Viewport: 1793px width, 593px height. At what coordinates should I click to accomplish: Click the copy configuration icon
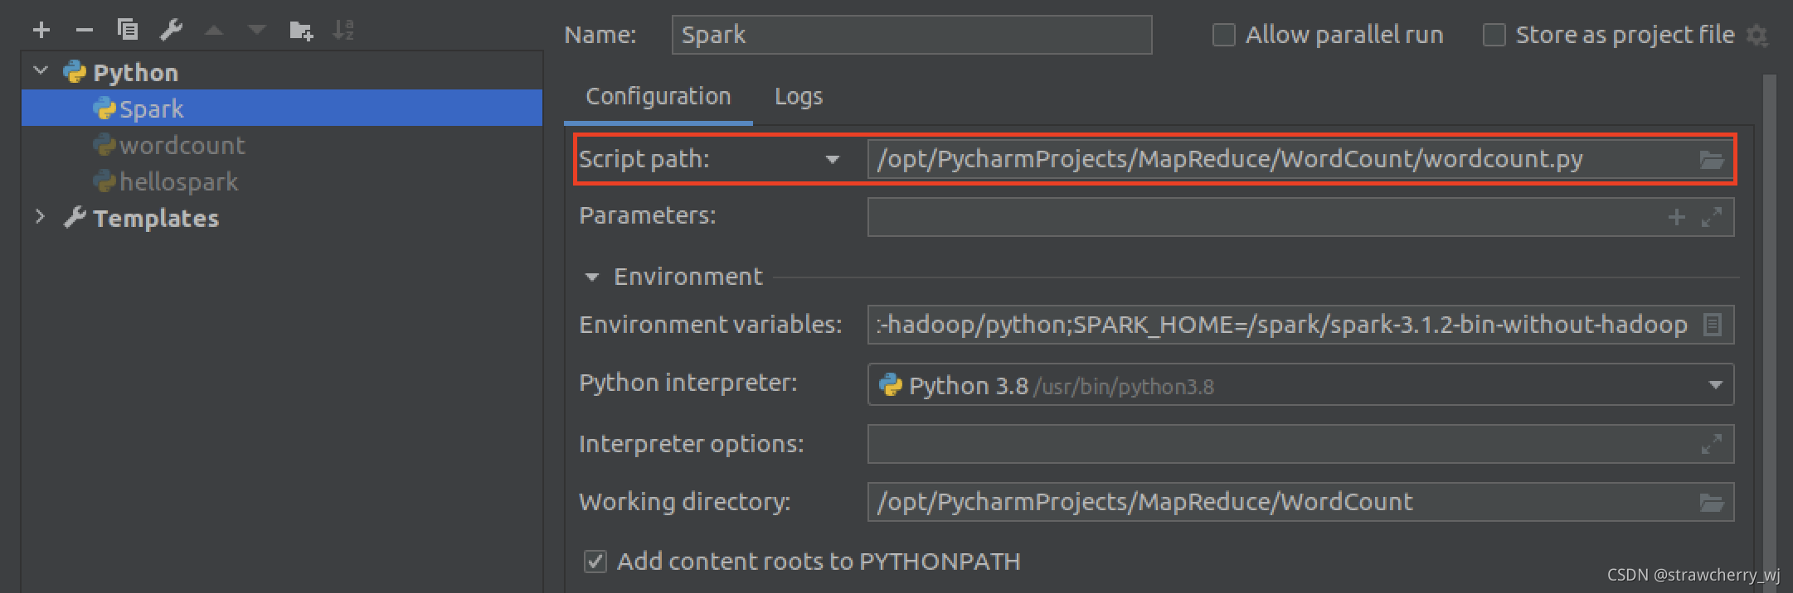pyautogui.click(x=128, y=31)
